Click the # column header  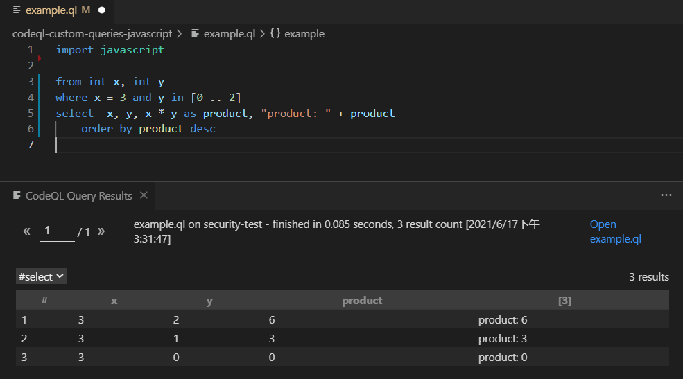(44, 300)
